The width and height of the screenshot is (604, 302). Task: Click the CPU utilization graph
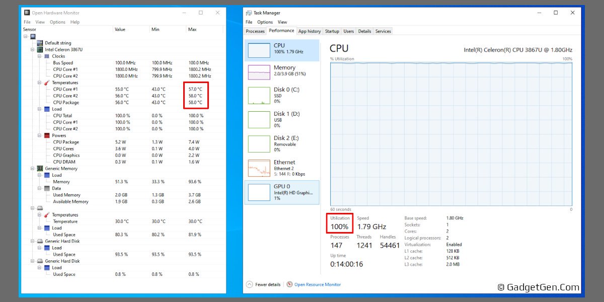tap(451, 134)
